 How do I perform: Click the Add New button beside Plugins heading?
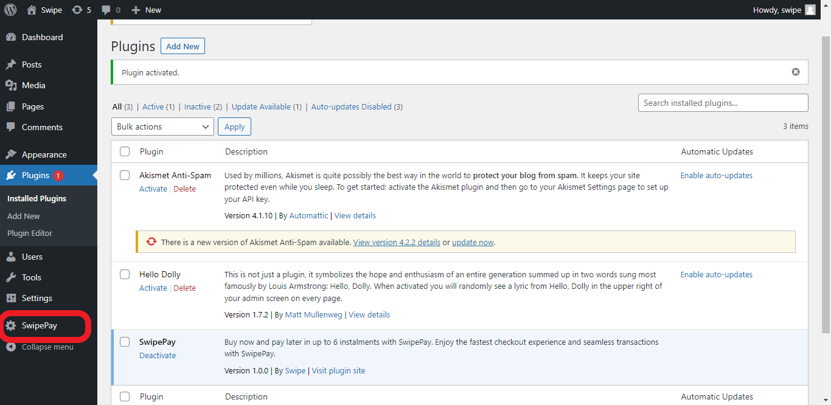pos(183,46)
